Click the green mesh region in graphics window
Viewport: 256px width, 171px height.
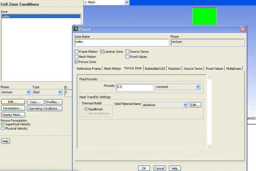click(204, 16)
